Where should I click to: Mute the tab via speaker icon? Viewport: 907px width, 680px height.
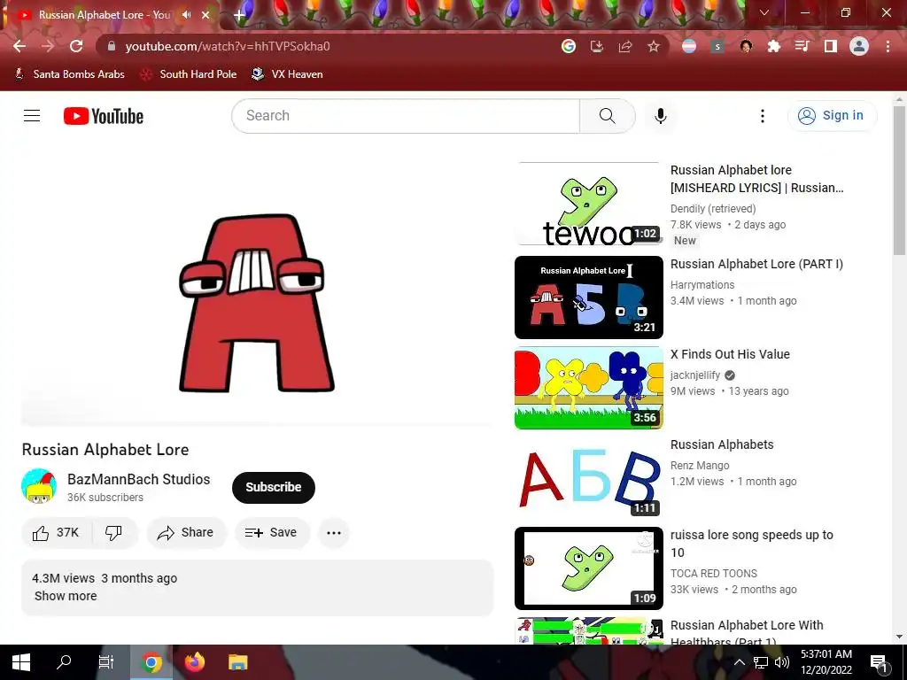coord(186,14)
